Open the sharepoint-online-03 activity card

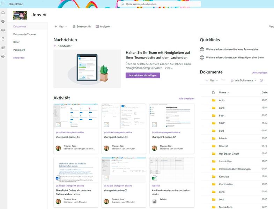(x=124, y=129)
